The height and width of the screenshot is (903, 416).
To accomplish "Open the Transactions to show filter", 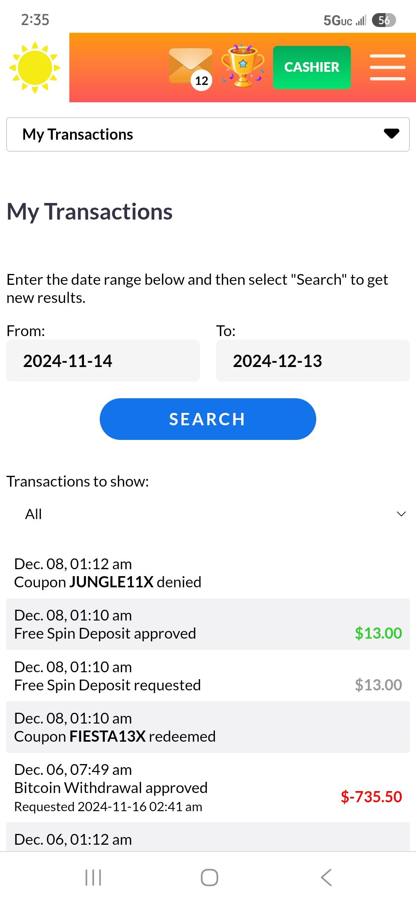I will [x=208, y=514].
